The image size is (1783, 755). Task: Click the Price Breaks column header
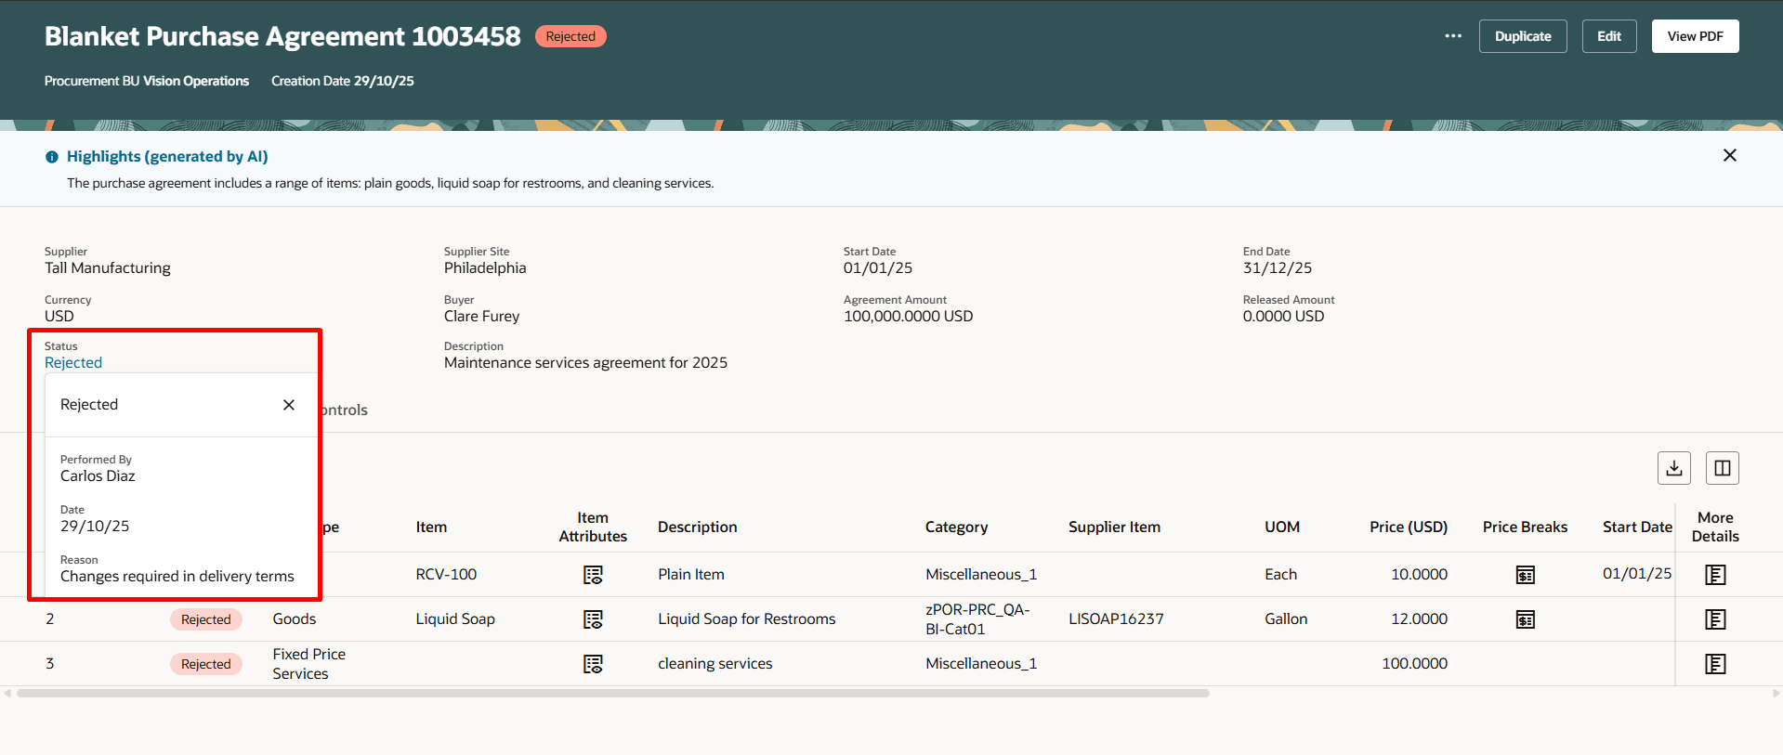[x=1525, y=527]
